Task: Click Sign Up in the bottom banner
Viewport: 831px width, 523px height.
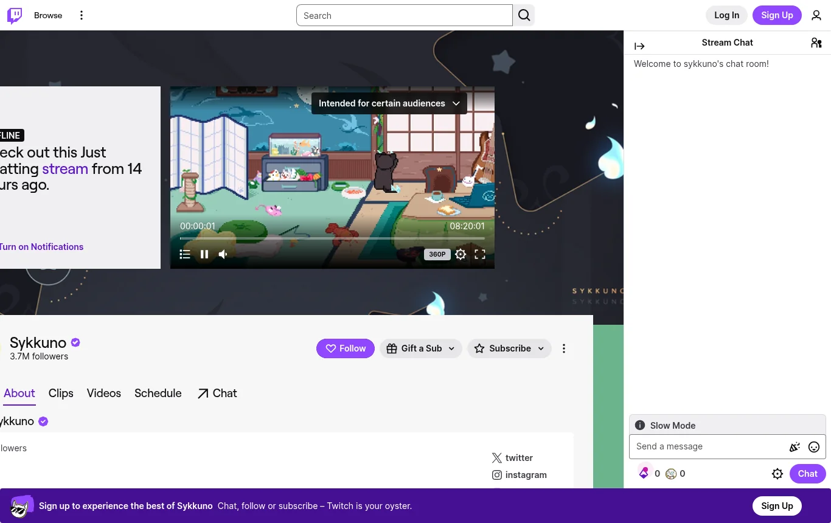Action: (777, 506)
